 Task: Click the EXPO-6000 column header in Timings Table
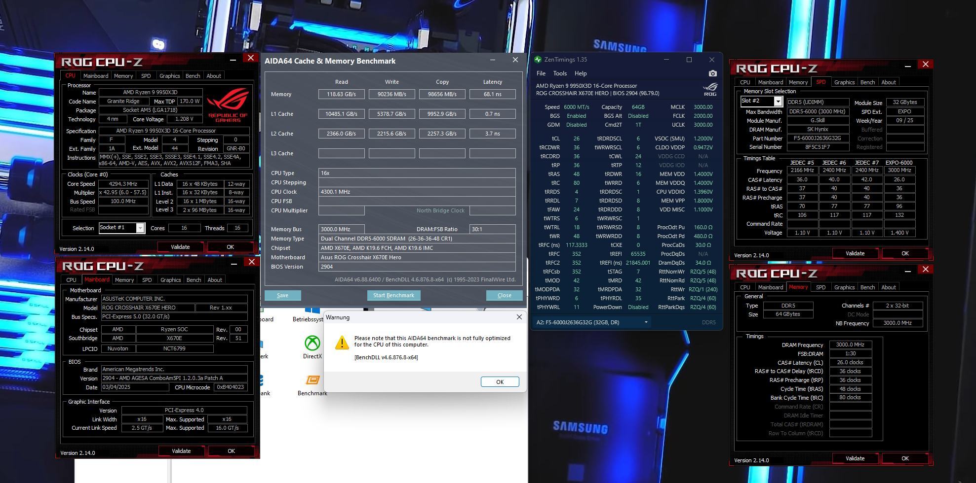(898, 163)
